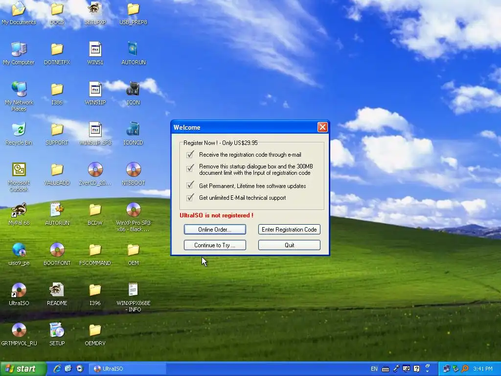Click Enter Registration Code button
This screenshot has width=501, height=376.
289,229
